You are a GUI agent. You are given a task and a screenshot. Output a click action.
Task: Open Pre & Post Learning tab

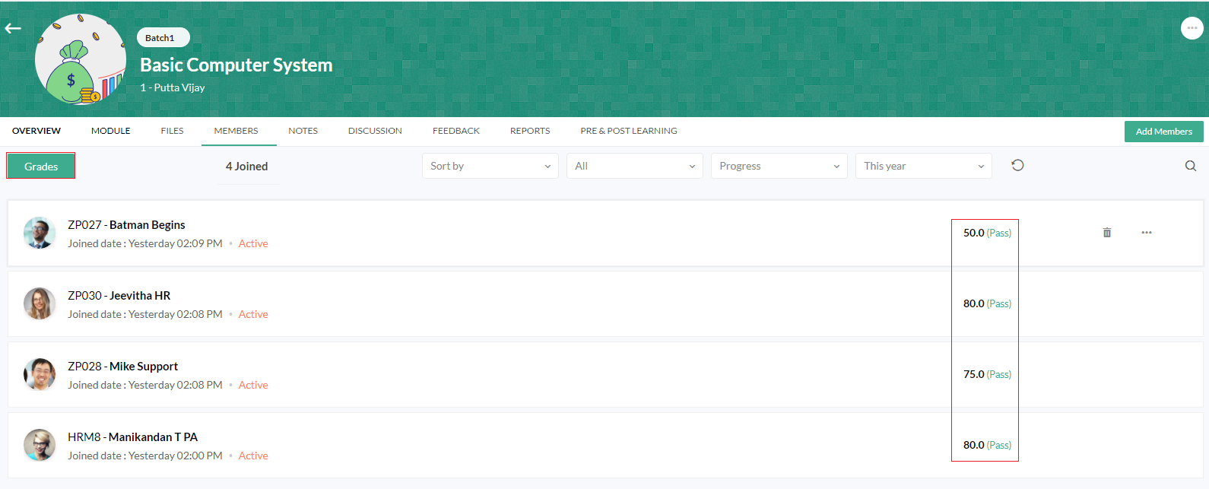pyautogui.click(x=629, y=131)
